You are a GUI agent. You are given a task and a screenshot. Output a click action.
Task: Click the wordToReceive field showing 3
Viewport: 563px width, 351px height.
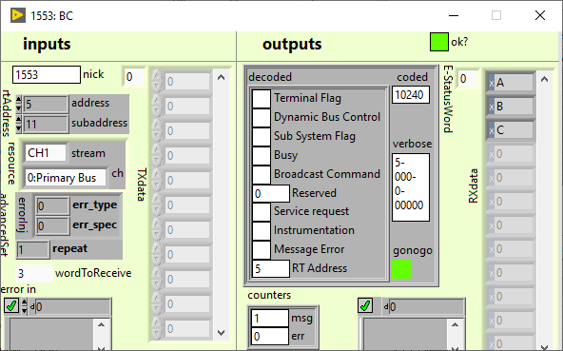click(x=34, y=273)
